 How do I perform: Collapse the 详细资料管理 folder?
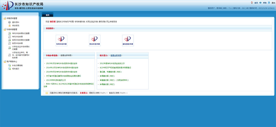(x=5, y=19)
